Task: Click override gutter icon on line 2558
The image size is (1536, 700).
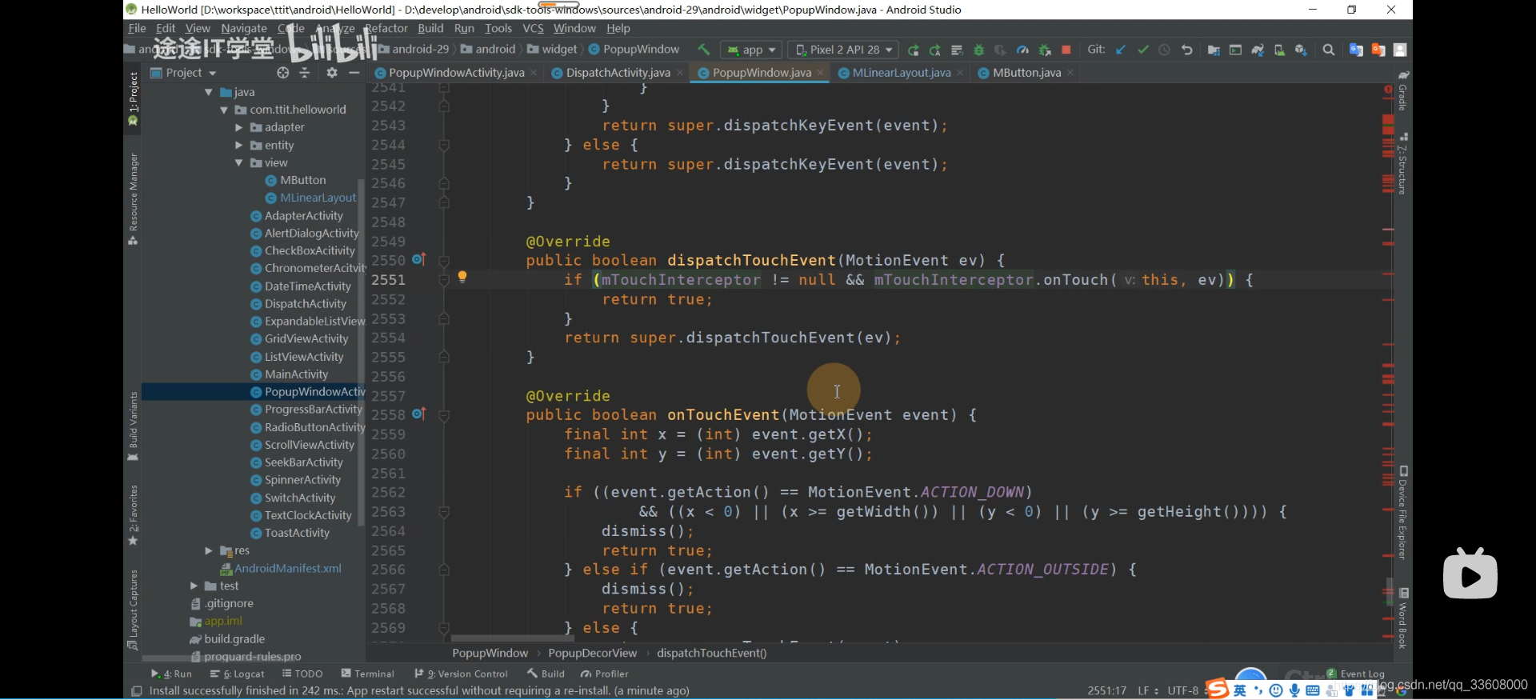Action: pos(418,414)
